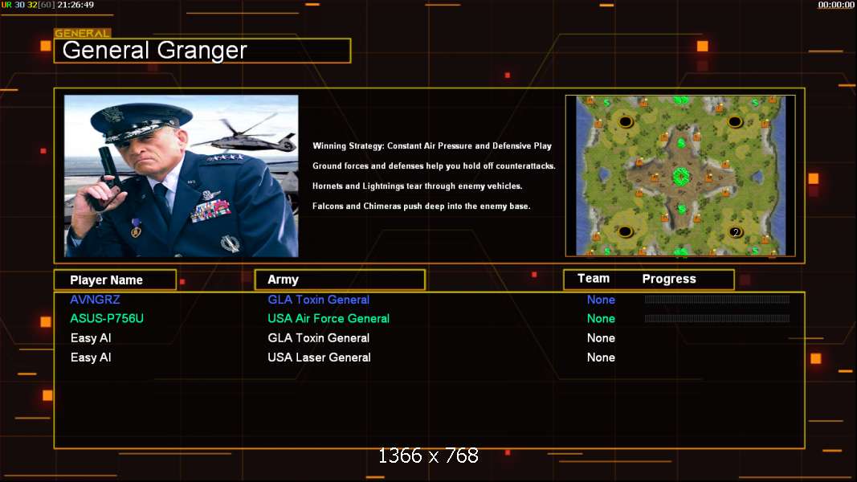The height and width of the screenshot is (482, 857).
Task: Click ASUS-P756U's loading progress bar
Action: tap(717, 318)
